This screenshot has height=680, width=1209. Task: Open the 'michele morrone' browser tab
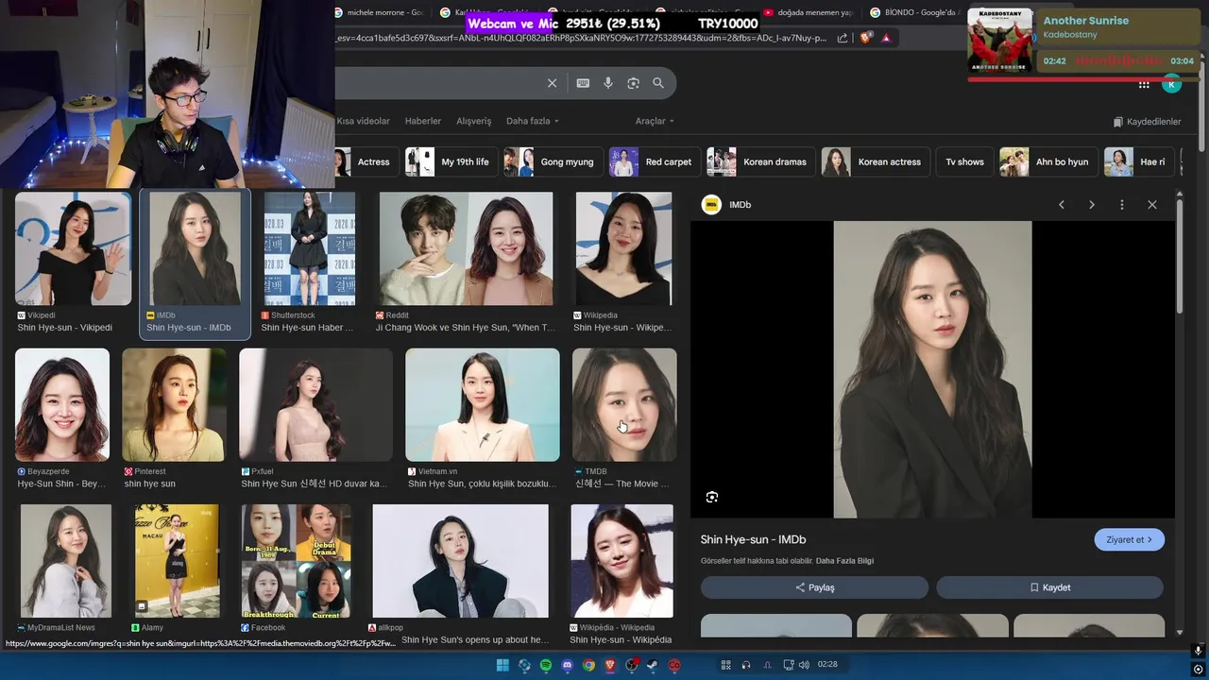(378, 12)
